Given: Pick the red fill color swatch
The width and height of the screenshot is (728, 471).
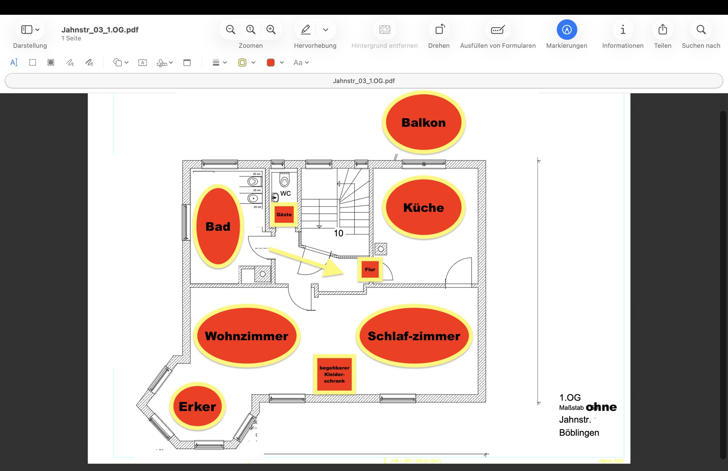Looking at the screenshot, I should [x=271, y=62].
